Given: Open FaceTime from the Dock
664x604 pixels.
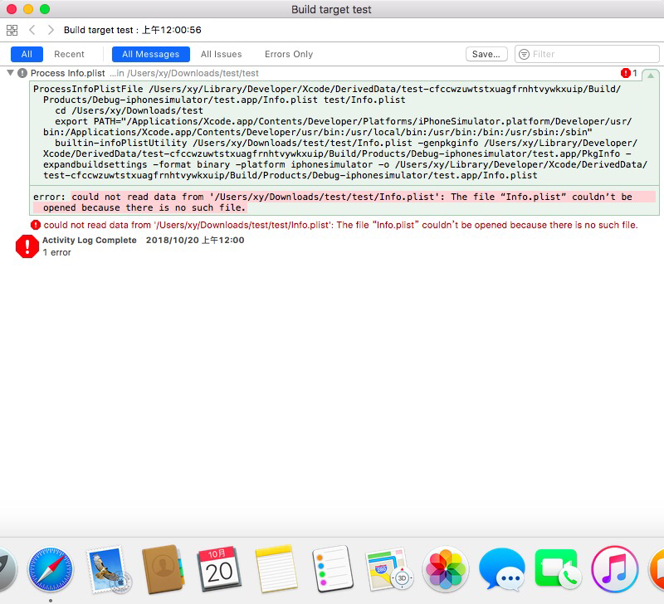Looking at the screenshot, I should 558,568.
